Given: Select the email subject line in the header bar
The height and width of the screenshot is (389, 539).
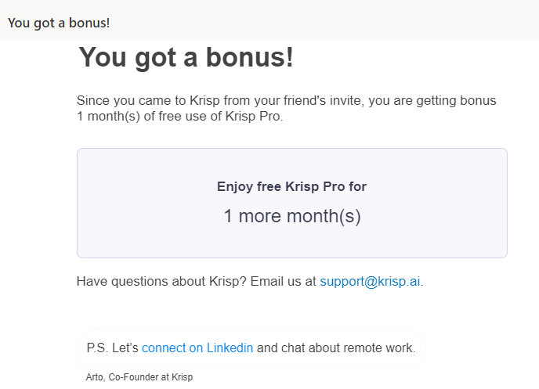Looking at the screenshot, I should tap(59, 23).
